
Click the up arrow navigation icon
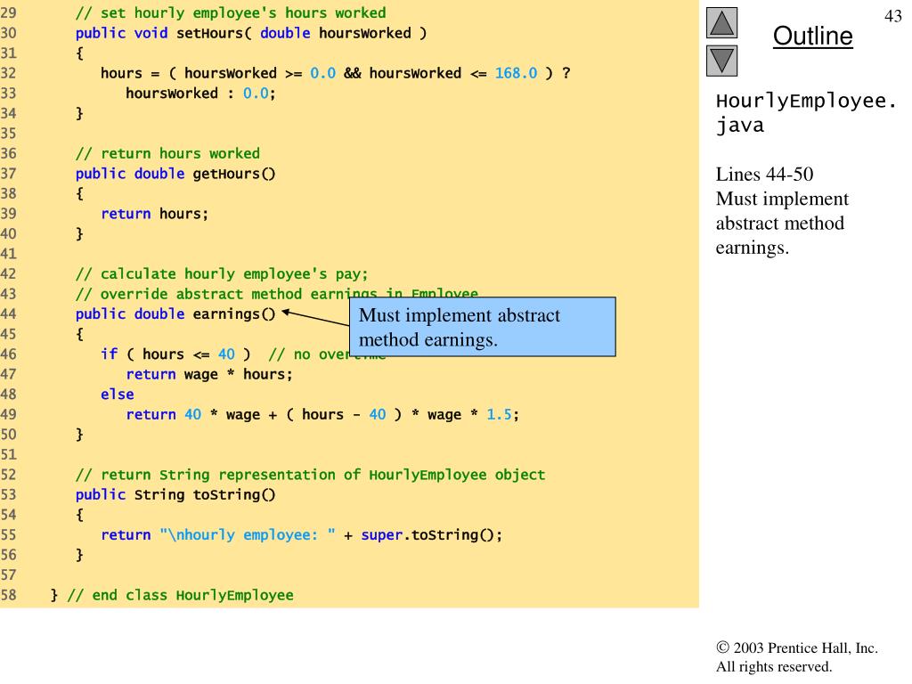click(722, 23)
